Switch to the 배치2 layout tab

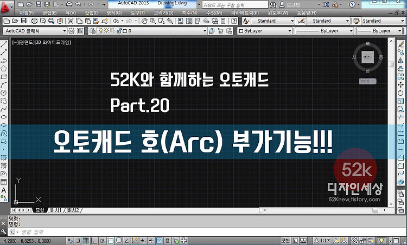pyautogui.click(x=73, y=210)
